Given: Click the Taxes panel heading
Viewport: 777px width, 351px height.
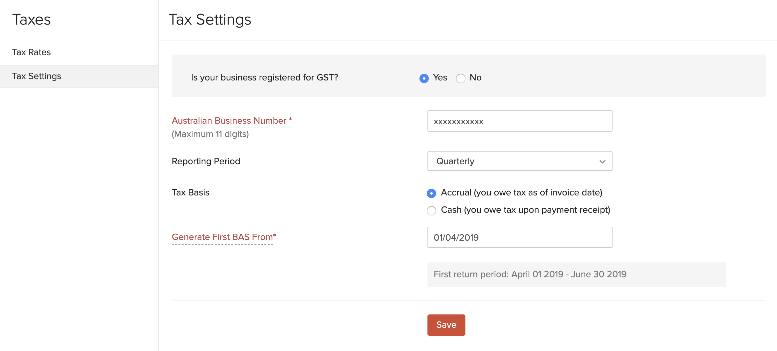Looking at the screenshot, I should tap(32, 20).
